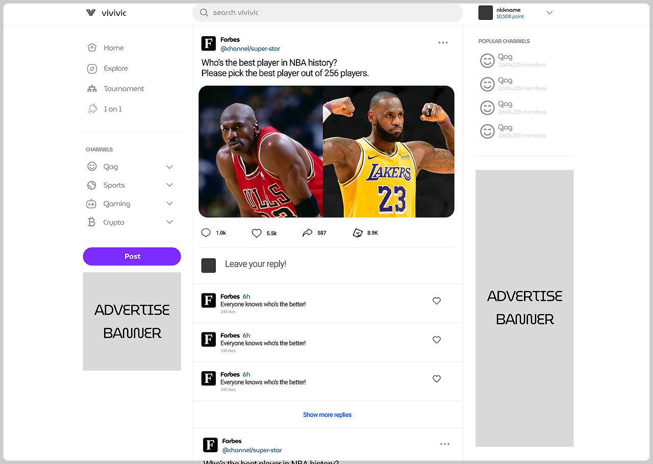
Task: Click the Sports ball icon
Action: 92,185
